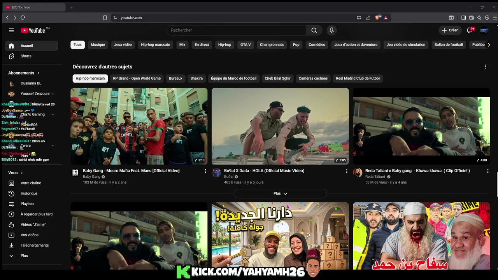Open Shorts from the sidebar
Screen dimensions: 498x280
[32, 56]
